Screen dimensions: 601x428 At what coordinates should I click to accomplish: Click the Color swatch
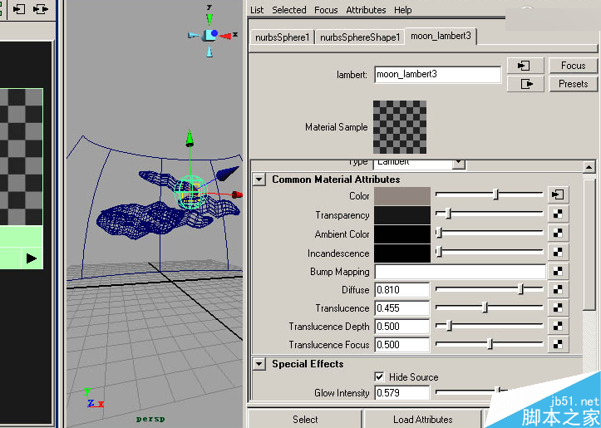pyautogui.click(x=402, y=196)
